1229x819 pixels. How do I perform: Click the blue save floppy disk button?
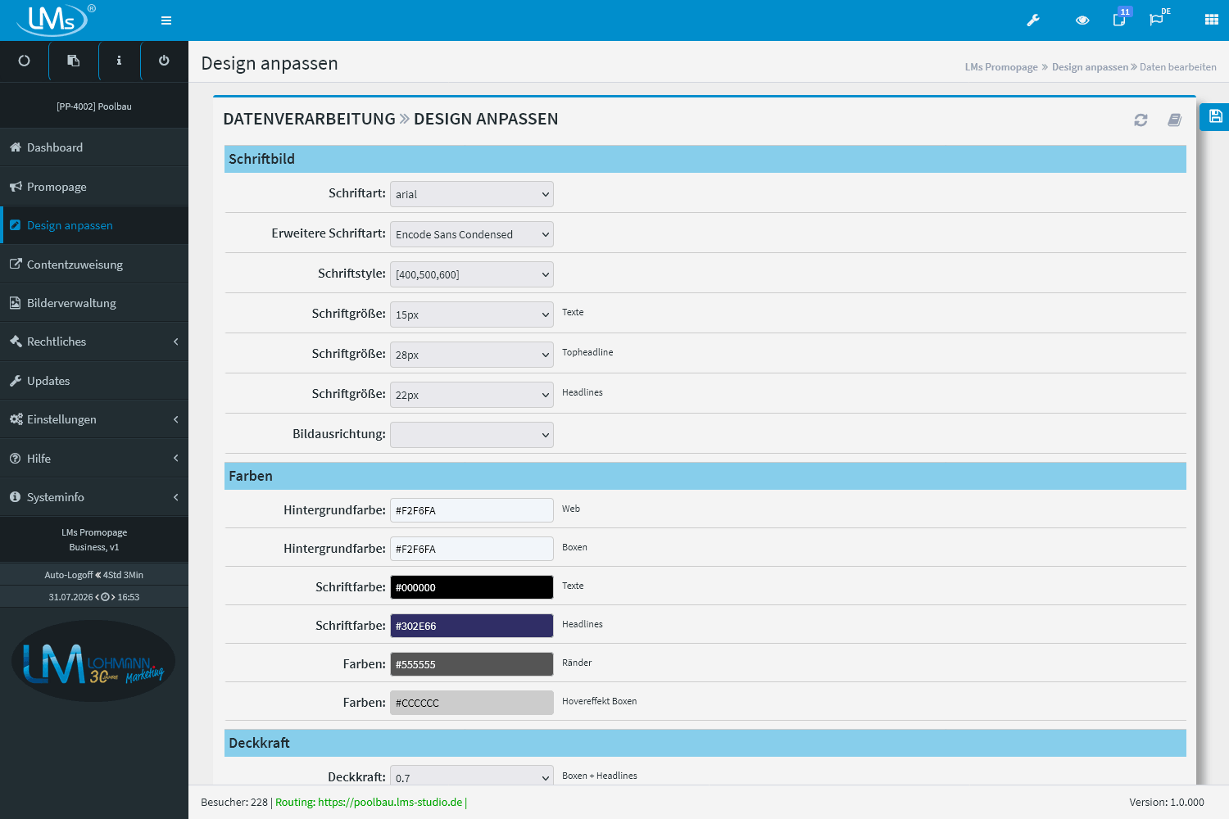point(1215,116)
